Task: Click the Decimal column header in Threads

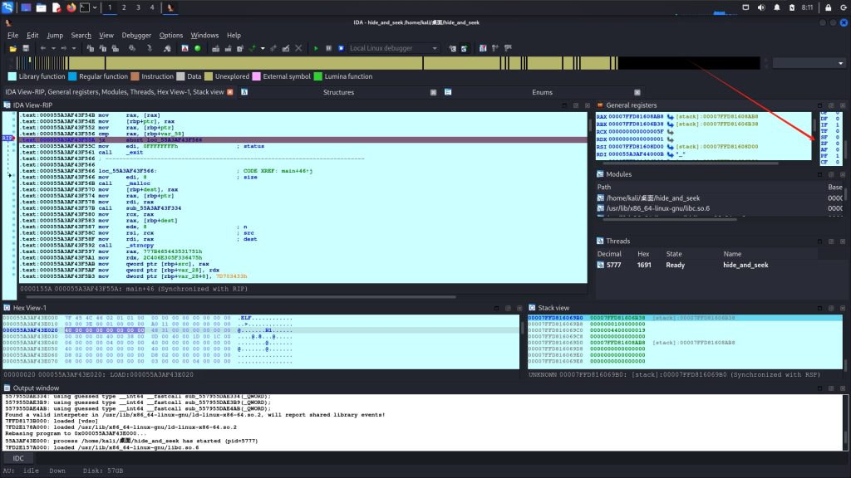Action: click(609, 254)
